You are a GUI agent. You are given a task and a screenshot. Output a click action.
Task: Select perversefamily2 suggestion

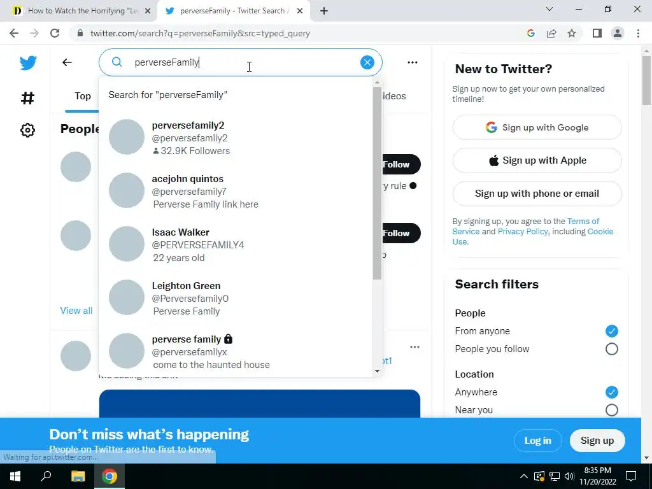point(236,138)
